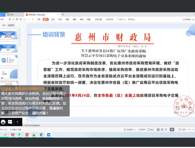Click the save icon in the quick toolbar

pyautogui.click(x=10, y=19)
